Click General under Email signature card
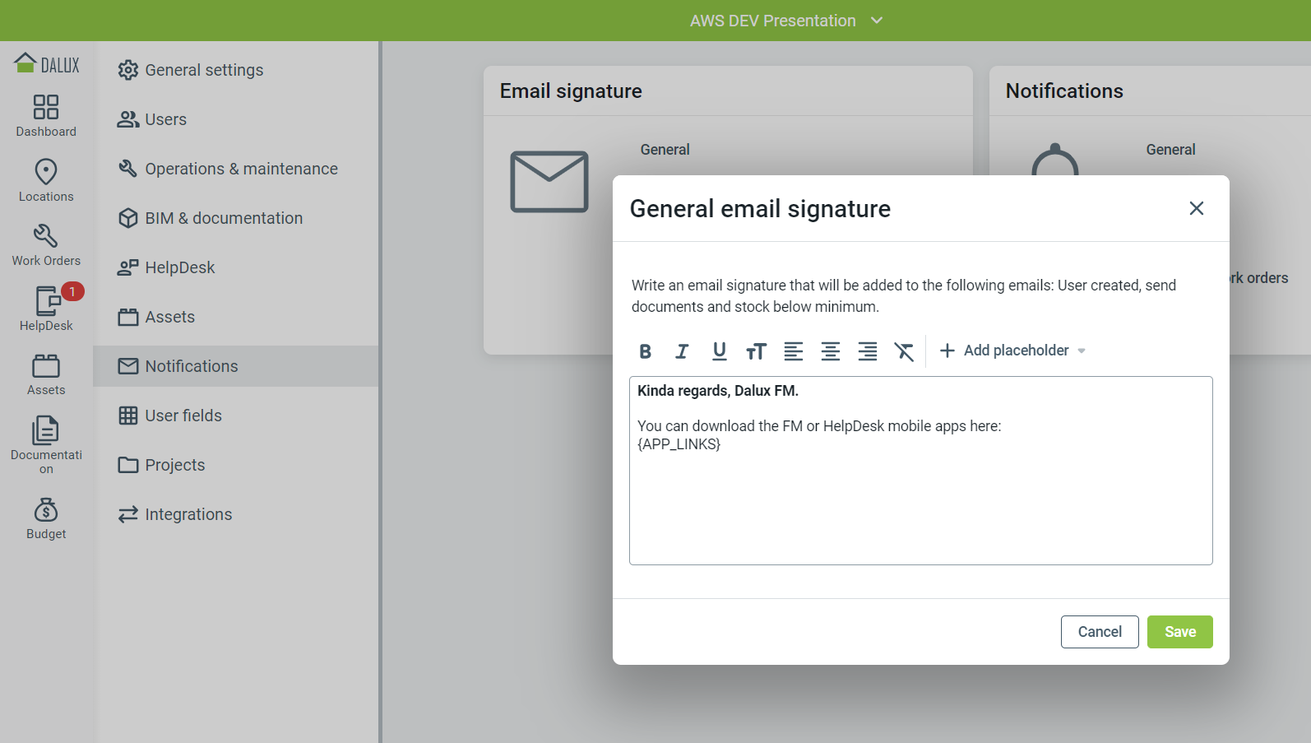 (665, 150)
